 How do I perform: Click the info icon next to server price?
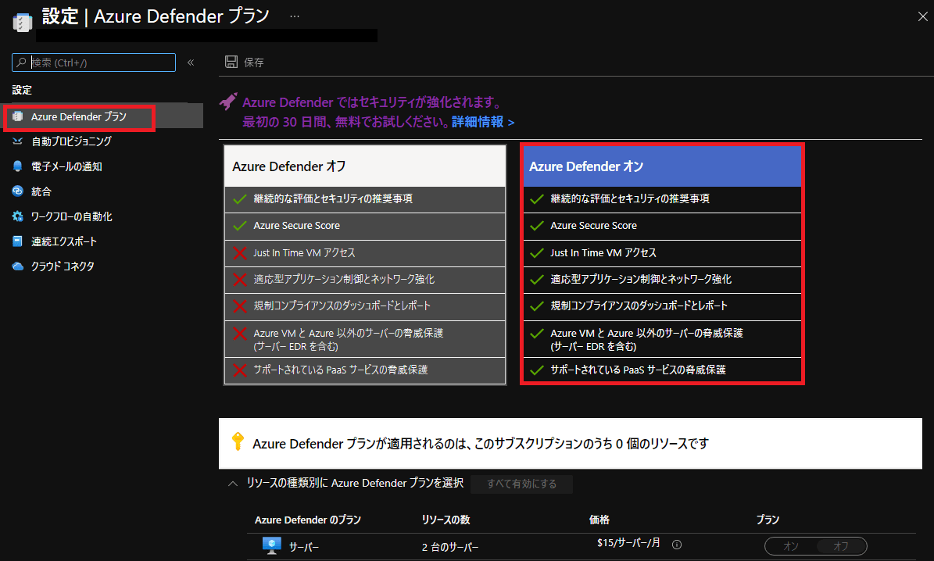pos(677,545)
